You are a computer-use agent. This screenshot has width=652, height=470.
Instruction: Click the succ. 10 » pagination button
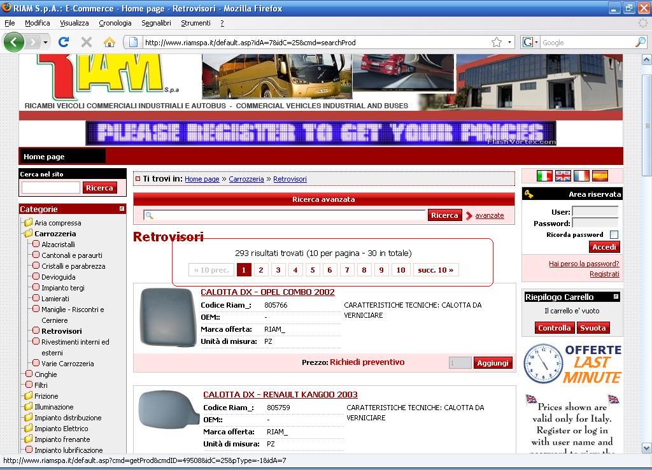coord(436,270)
